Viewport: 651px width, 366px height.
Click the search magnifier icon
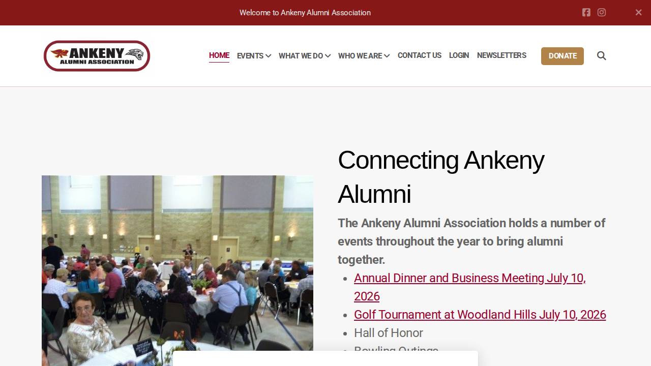601,56
